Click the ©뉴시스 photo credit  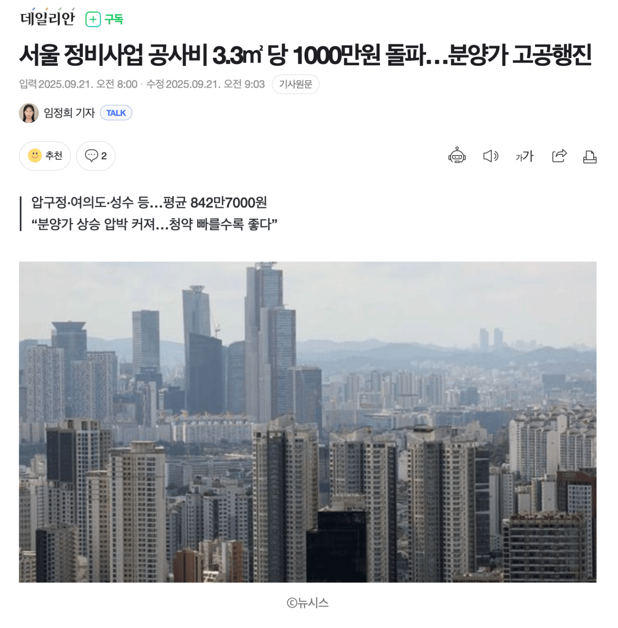[x=307, y=603]
